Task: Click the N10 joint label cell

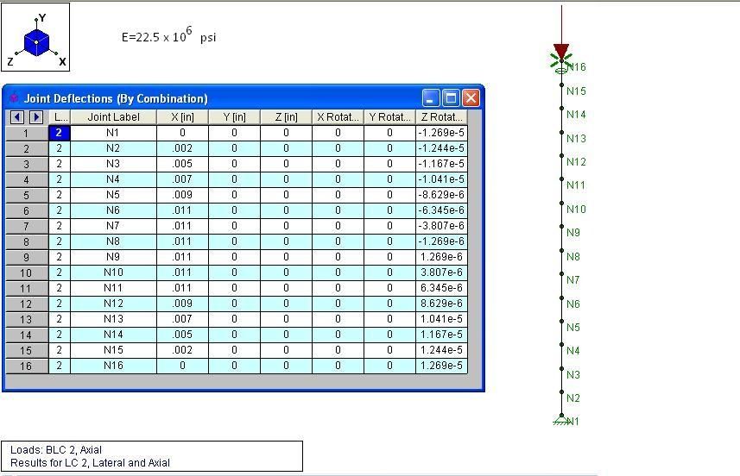Action: tap(113, 272)
